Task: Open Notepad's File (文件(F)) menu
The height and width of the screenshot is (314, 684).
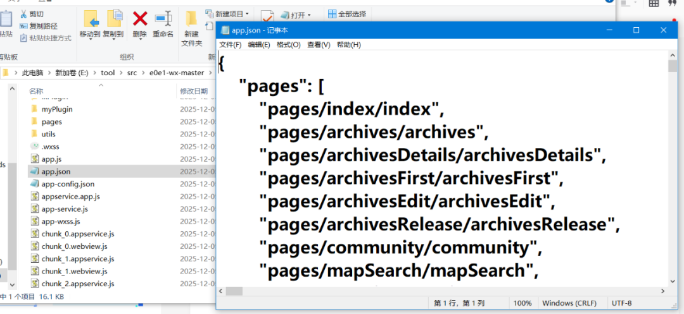Action: (x=230, y=44)
